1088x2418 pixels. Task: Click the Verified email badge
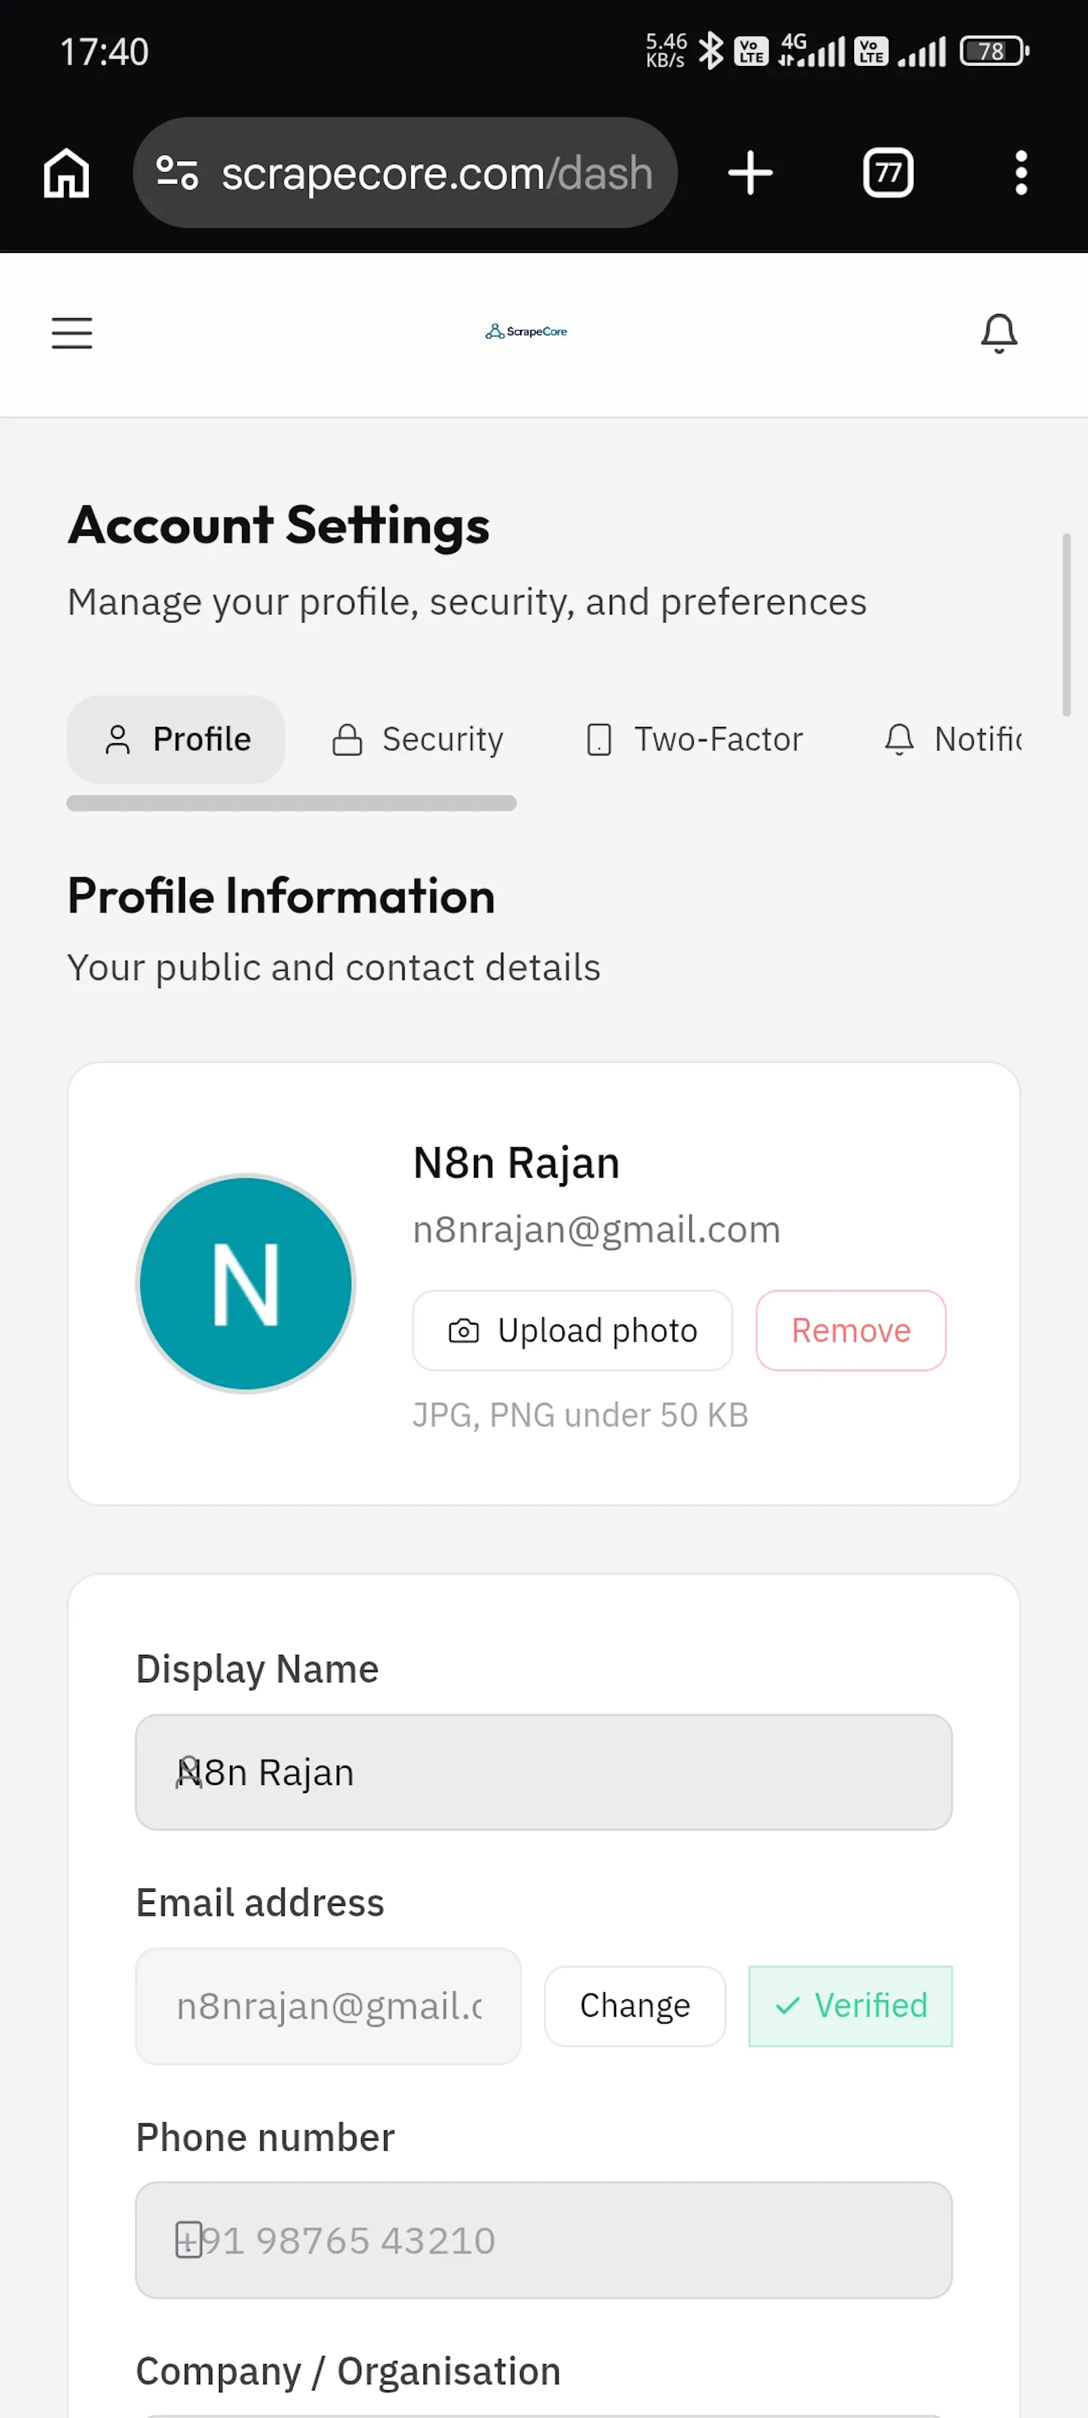point(851,2006)
